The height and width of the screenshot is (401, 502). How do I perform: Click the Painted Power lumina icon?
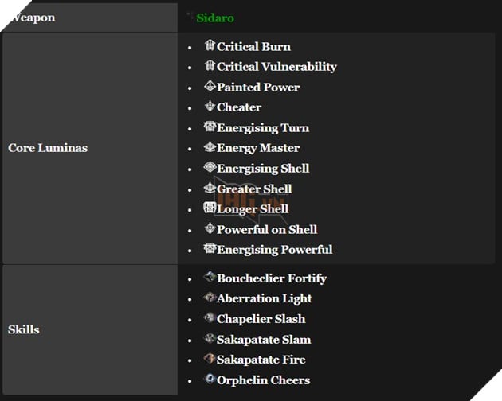point(210,87)
